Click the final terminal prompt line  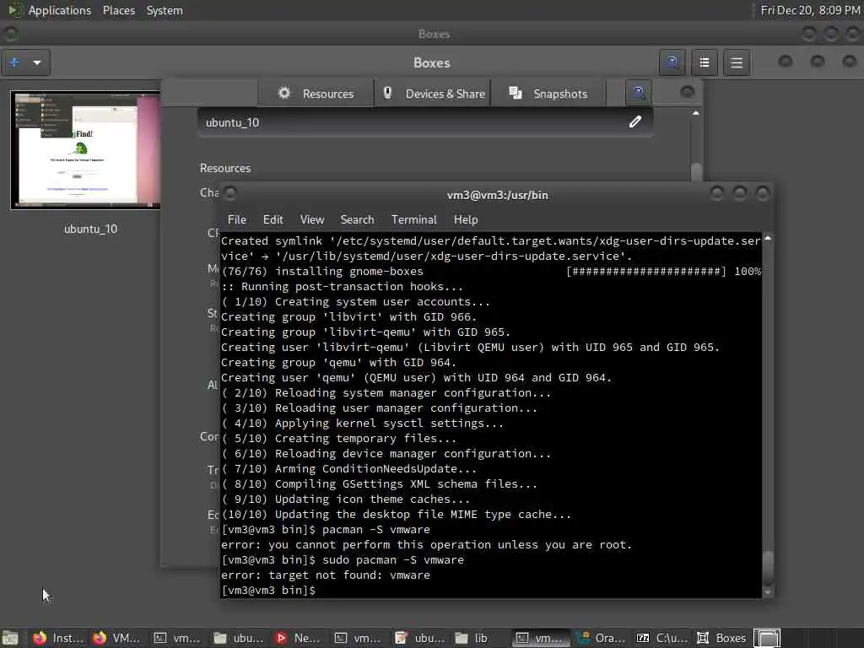[268, 590]
